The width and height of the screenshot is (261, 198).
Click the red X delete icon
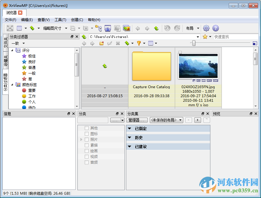pos(118,43)
